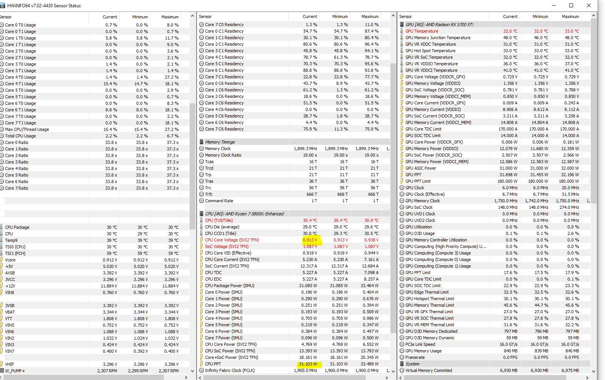This screenshot has width=605, height=380.
Task: Select the GPU Edge Thermal Limit row
Action: pos(495,292)
